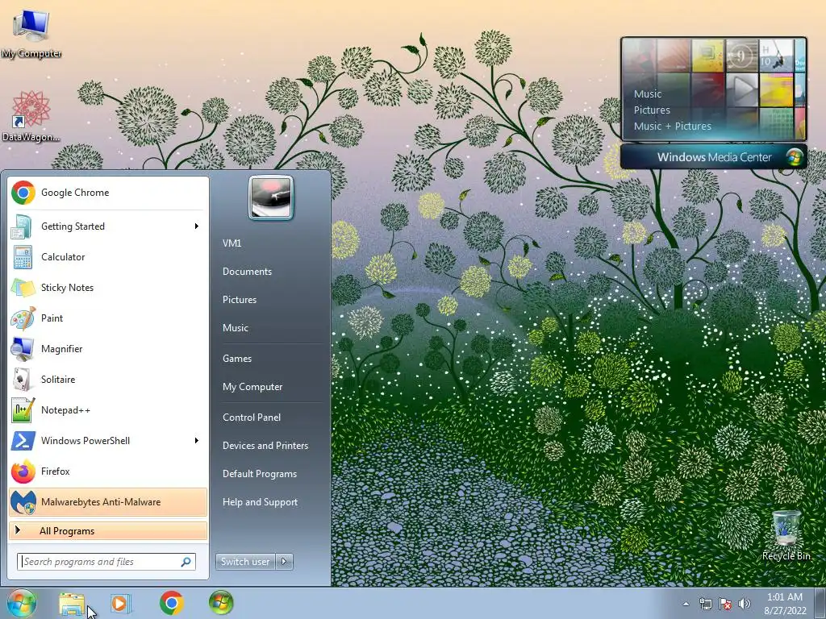
Task: Open Devices and Printers
Action: pos(265,446)
